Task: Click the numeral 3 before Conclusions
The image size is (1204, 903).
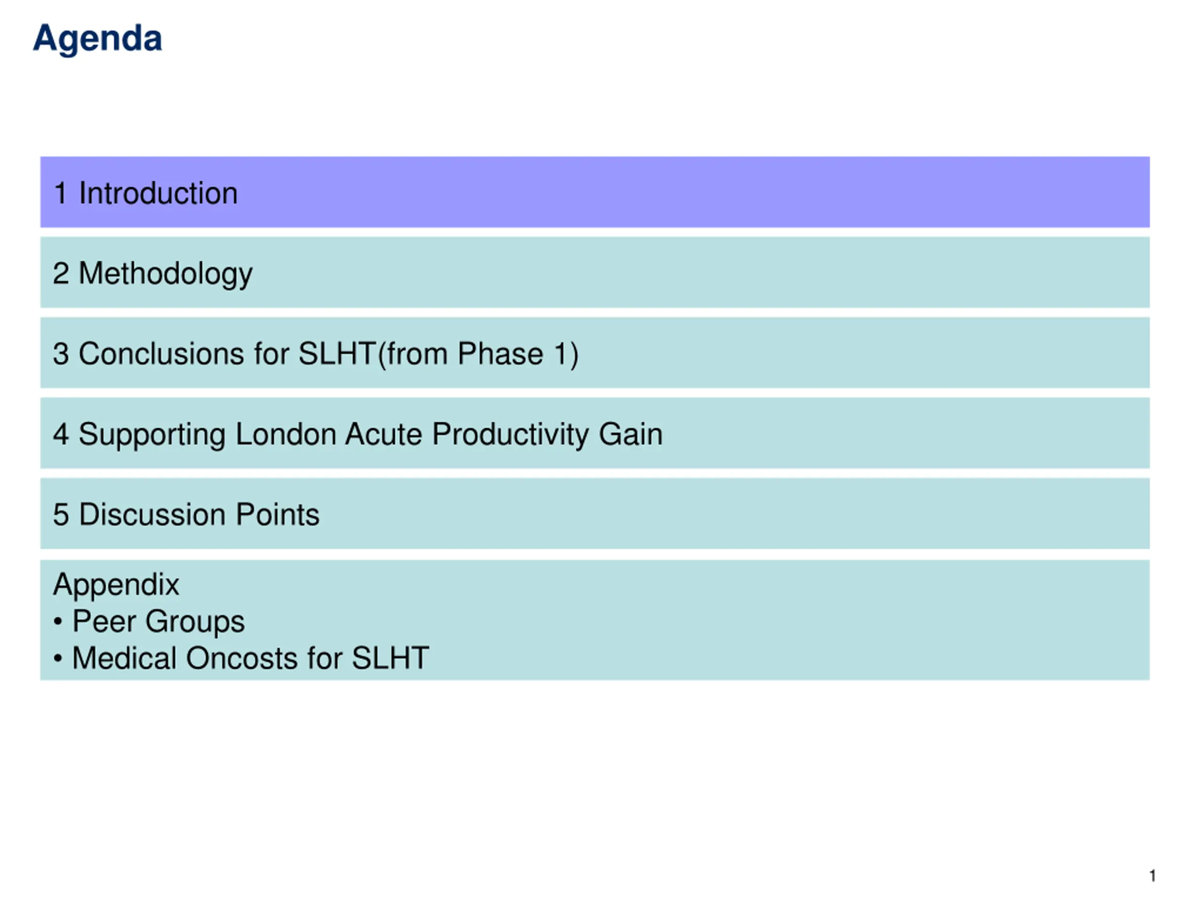Action: (61, 354)
